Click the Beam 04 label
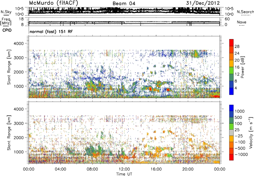The height and width of the screenshot is (176, 254). (124, 3)
